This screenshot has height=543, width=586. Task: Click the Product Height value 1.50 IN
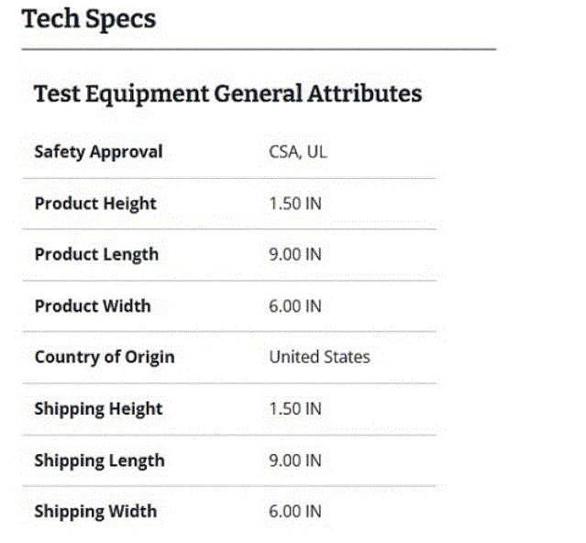coord(294,203)
